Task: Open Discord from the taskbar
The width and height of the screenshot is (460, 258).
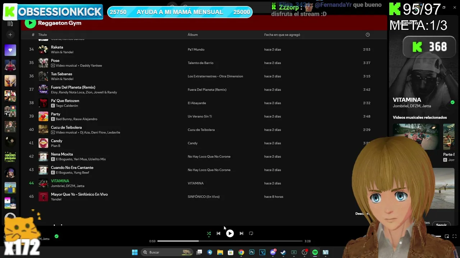Action: coord(273,252)
